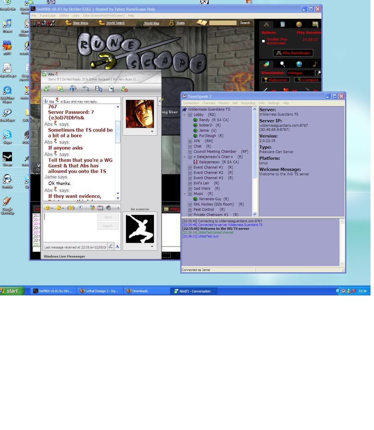The image size is (374, 430).
Task: Open the Connection menu in TeamSpeak
Action: click(x=191, y=103)
